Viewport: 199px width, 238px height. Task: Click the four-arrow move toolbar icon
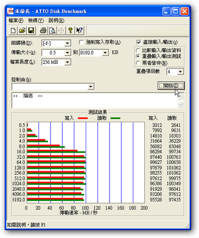click(x=61, y=31)
